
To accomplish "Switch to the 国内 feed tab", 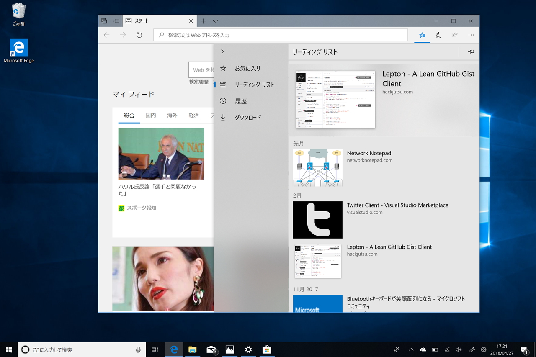I will point(151,115).
